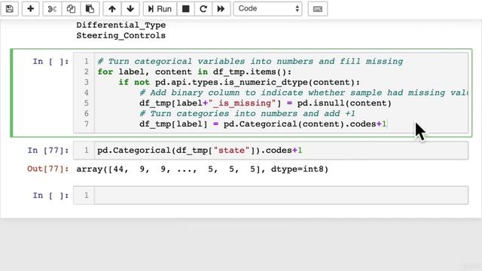482x271 pixels.
Task: Click end of line with pd.Categorical(content).codes+1
Action: pyautogui.click(x=386, y=123)
